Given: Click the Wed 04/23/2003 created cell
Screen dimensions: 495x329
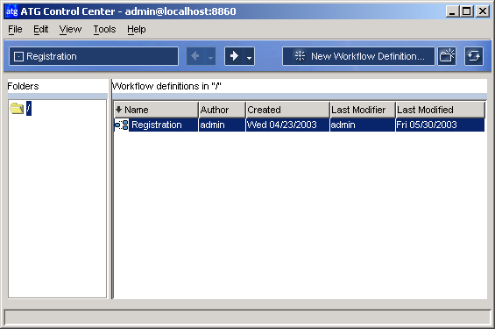Looking at the screenshot, I should click(287, 125).
